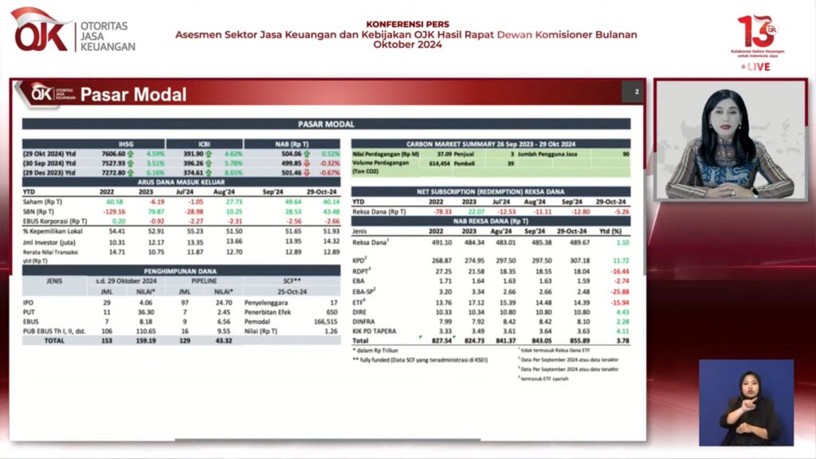Screen dimensions: 816x459
Task: Click green up arrow beside 7606.60
Action: 131,154
